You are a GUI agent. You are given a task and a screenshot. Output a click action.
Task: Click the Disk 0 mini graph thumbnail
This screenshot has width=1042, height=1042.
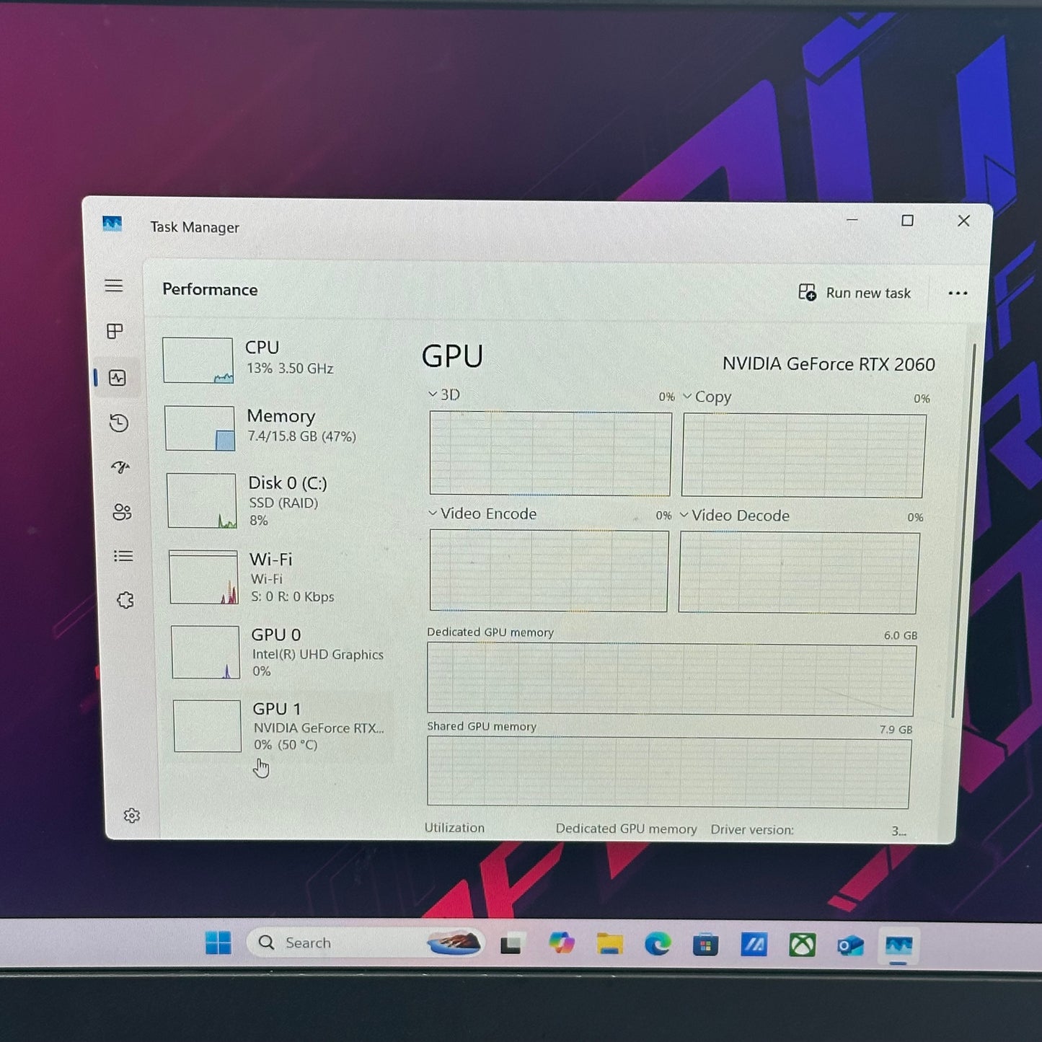tap(202, 500)
